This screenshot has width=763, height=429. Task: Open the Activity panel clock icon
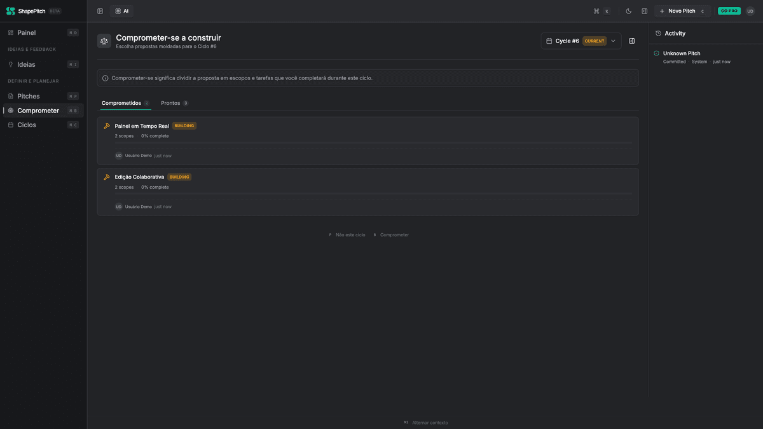click(657, 33)
